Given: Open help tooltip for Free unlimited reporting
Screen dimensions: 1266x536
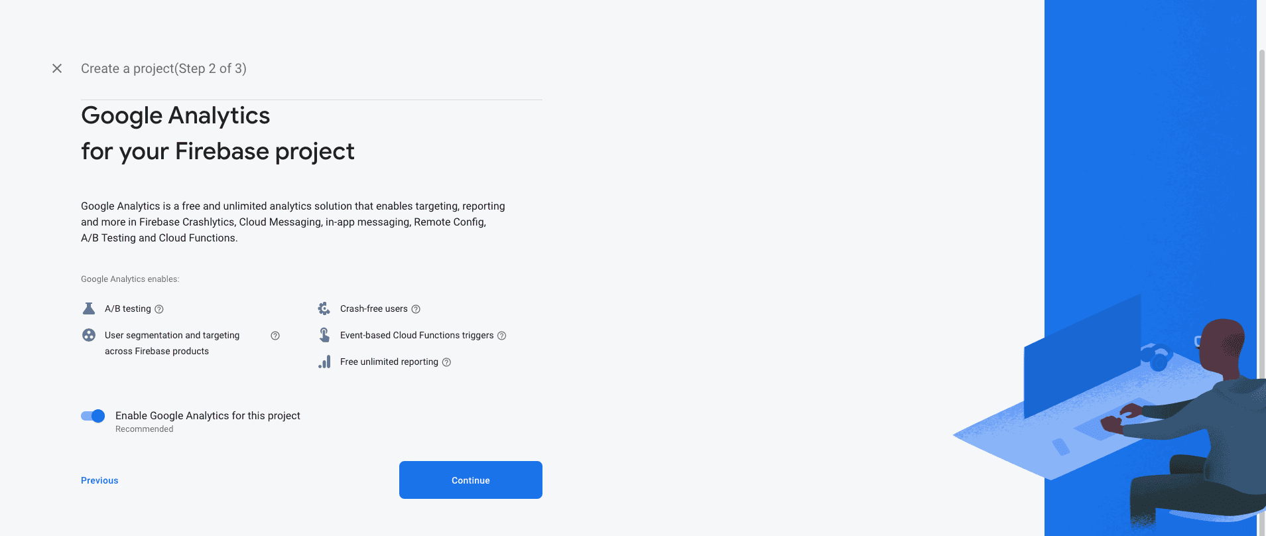Looking at the screenshot, I should tap(447, 362).
